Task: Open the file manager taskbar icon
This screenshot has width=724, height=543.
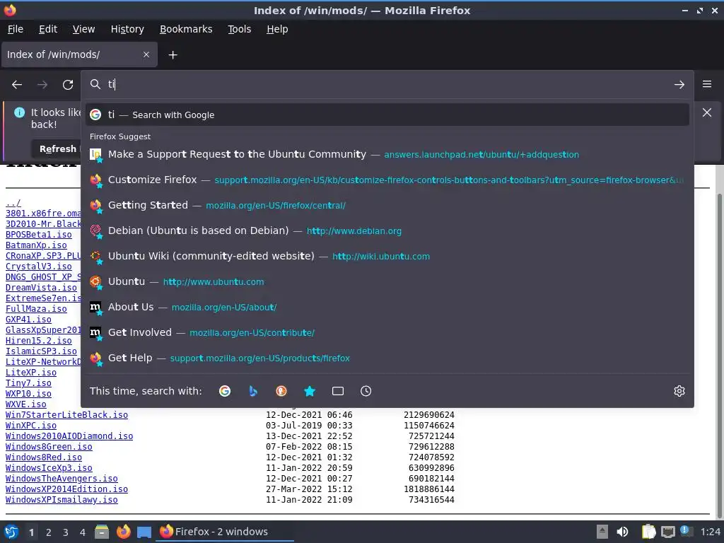Action: click(102, 532)
